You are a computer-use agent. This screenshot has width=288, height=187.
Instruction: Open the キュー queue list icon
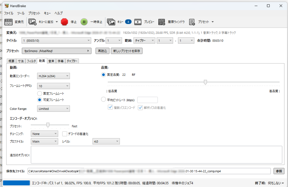111,22
